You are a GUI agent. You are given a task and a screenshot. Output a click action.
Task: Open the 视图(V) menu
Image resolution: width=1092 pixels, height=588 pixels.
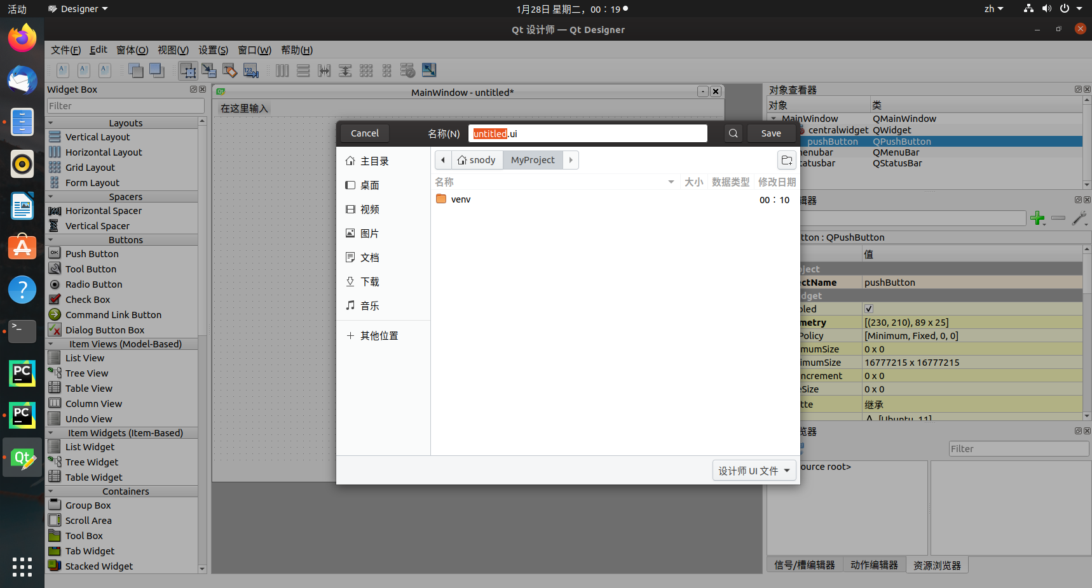point(173,50)
